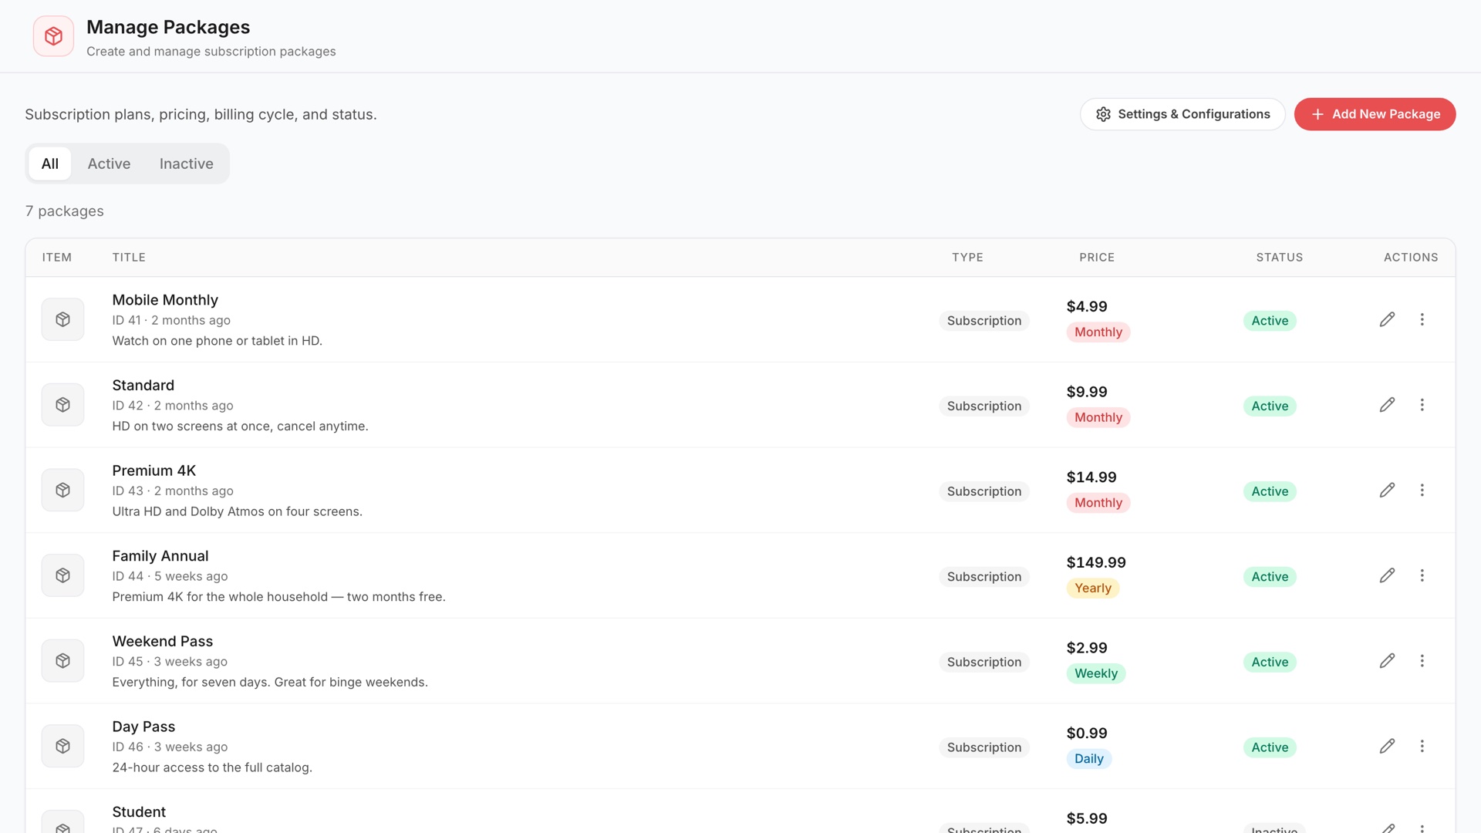Viewport: 1481px width, 833px height.
Task: Open more actions for Weekend Pass
Action: 1422,661
